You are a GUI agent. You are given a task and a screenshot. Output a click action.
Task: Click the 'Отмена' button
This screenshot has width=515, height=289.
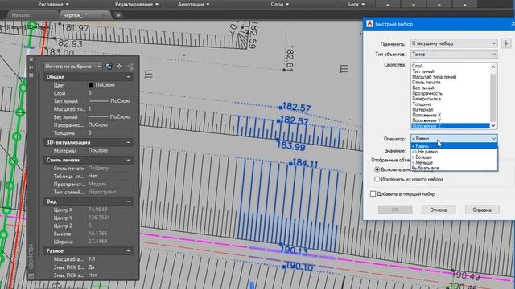point(439,210)
